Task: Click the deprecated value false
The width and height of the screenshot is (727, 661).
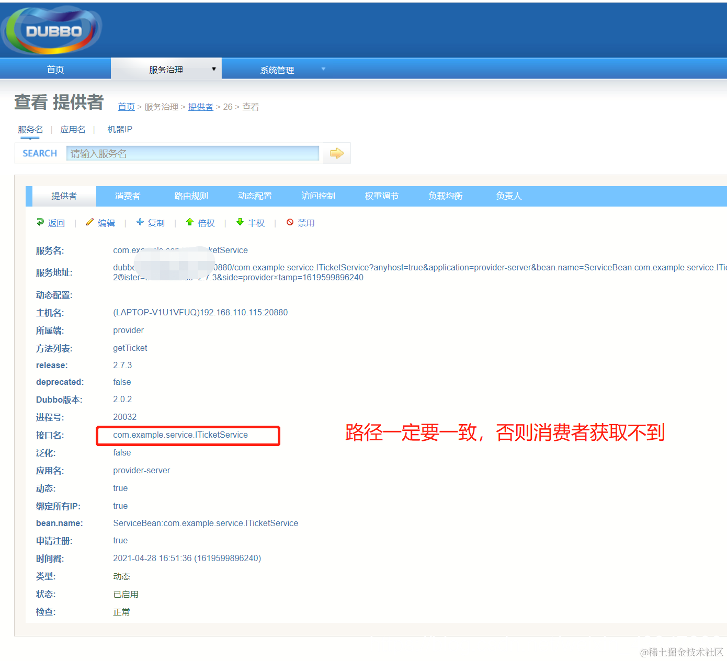Action: (122, 382)
